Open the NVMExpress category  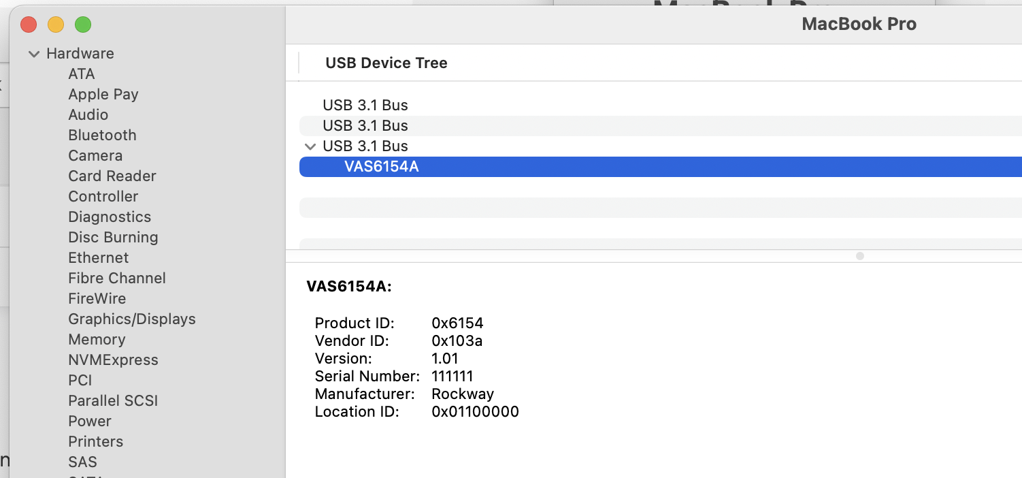click(113, 360)
